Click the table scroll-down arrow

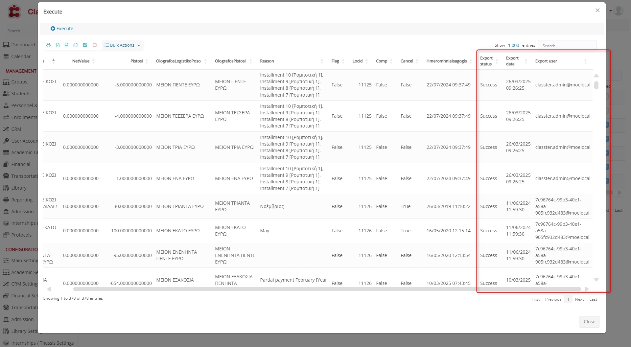596,280
